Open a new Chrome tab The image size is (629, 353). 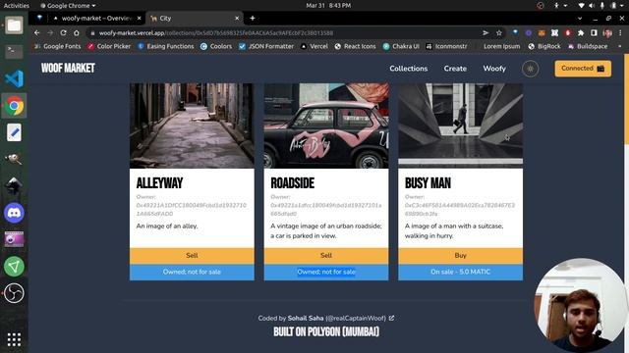(253, 18)
